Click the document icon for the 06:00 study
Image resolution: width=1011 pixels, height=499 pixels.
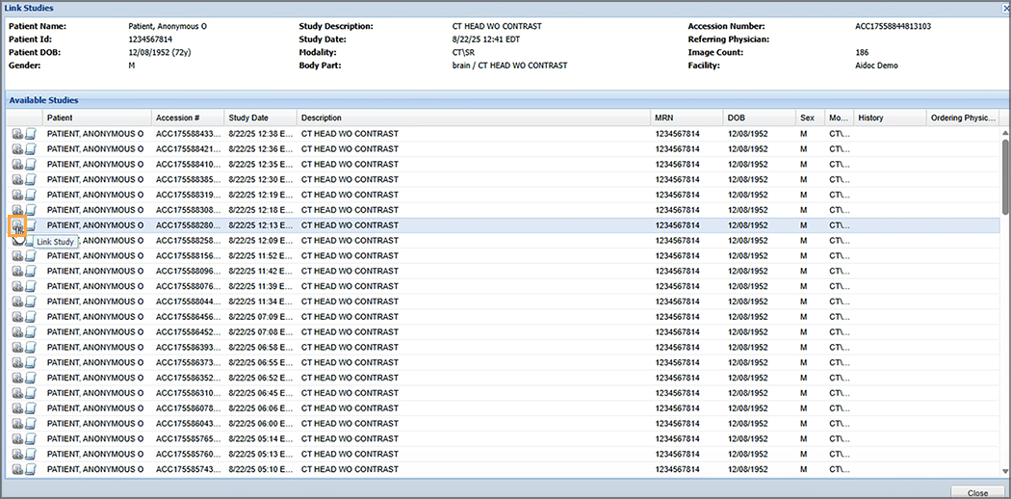30,424
